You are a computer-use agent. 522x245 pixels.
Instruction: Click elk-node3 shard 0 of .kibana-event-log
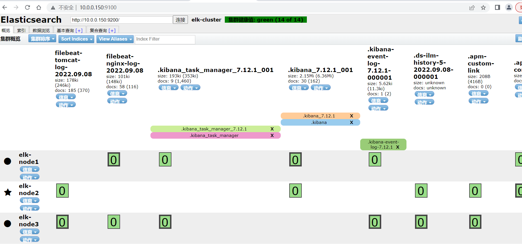coord(375,222)
